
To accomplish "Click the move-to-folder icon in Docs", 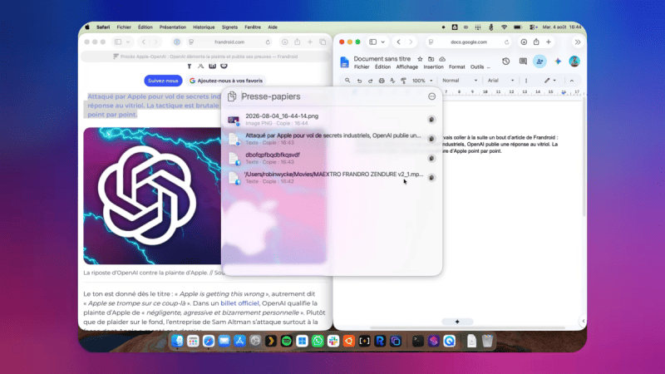I will click(x=431, y=59).
